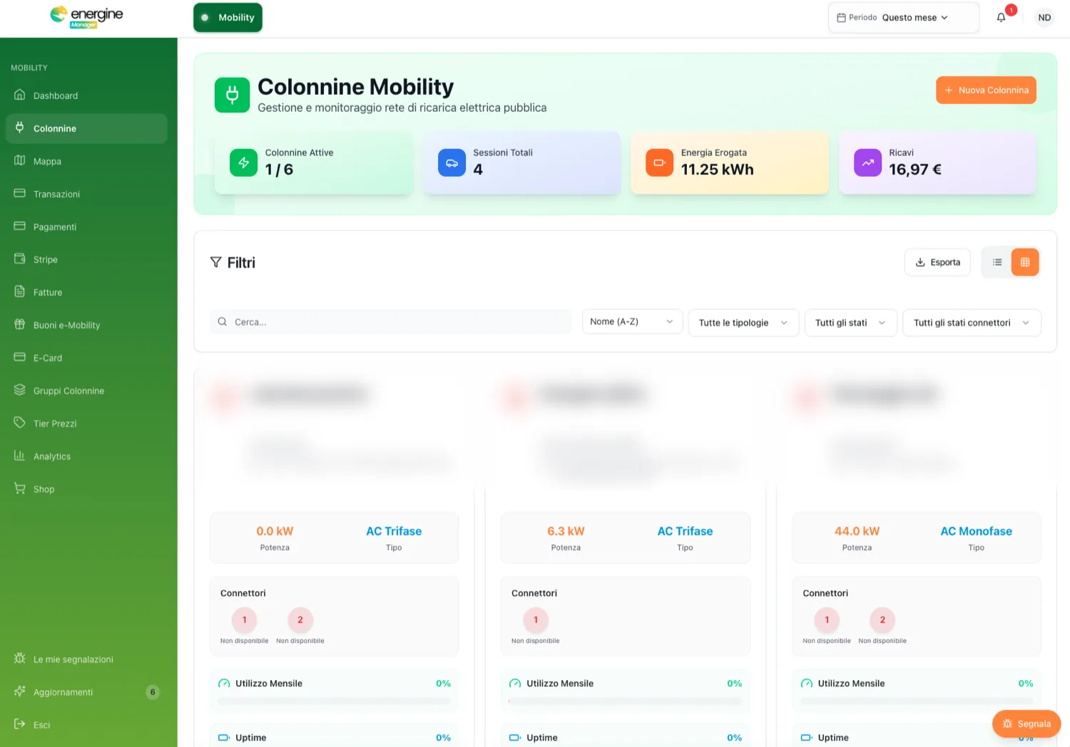Switch to grid view

[1025, 262]
